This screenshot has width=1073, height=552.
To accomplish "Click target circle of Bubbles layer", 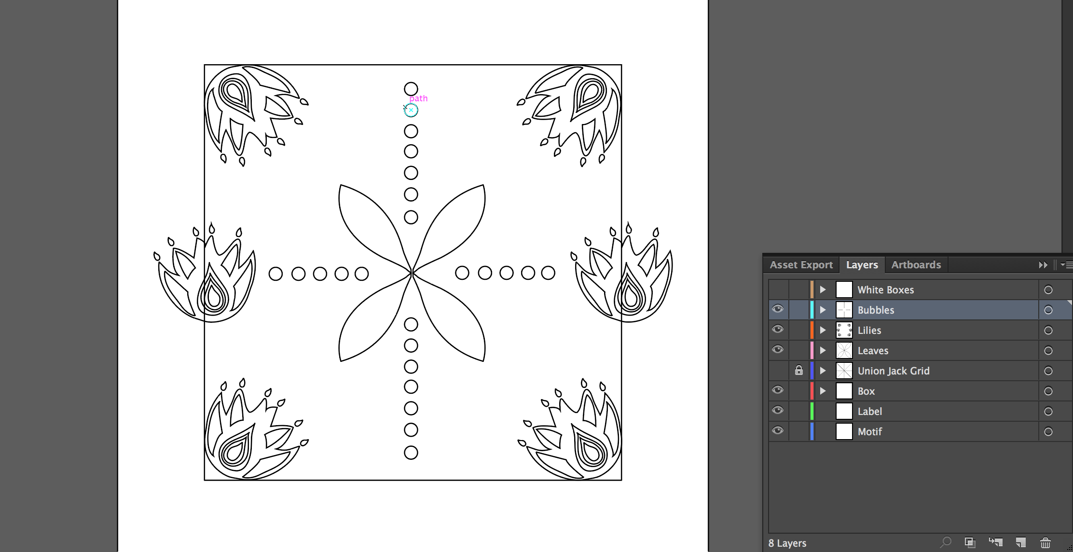I will coord(1048,310).
